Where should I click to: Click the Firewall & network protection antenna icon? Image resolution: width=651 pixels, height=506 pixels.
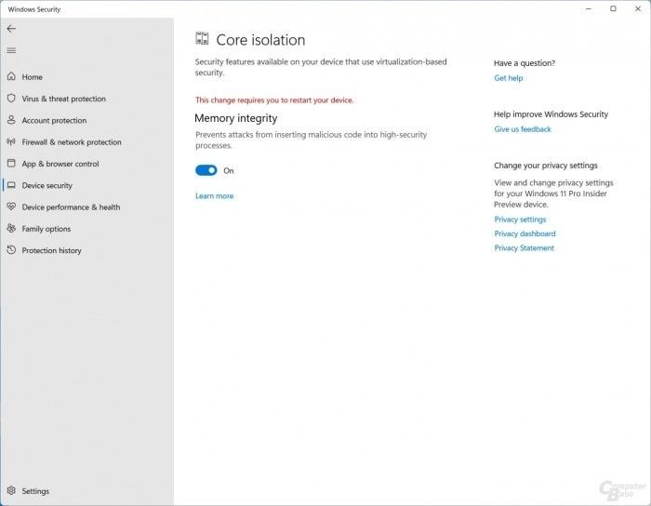click(x=11, y=141)
